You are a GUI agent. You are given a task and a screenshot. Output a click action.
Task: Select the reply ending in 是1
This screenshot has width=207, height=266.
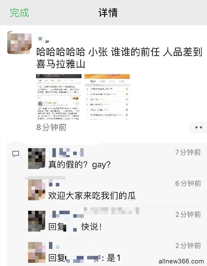click(x=85, y=258)
